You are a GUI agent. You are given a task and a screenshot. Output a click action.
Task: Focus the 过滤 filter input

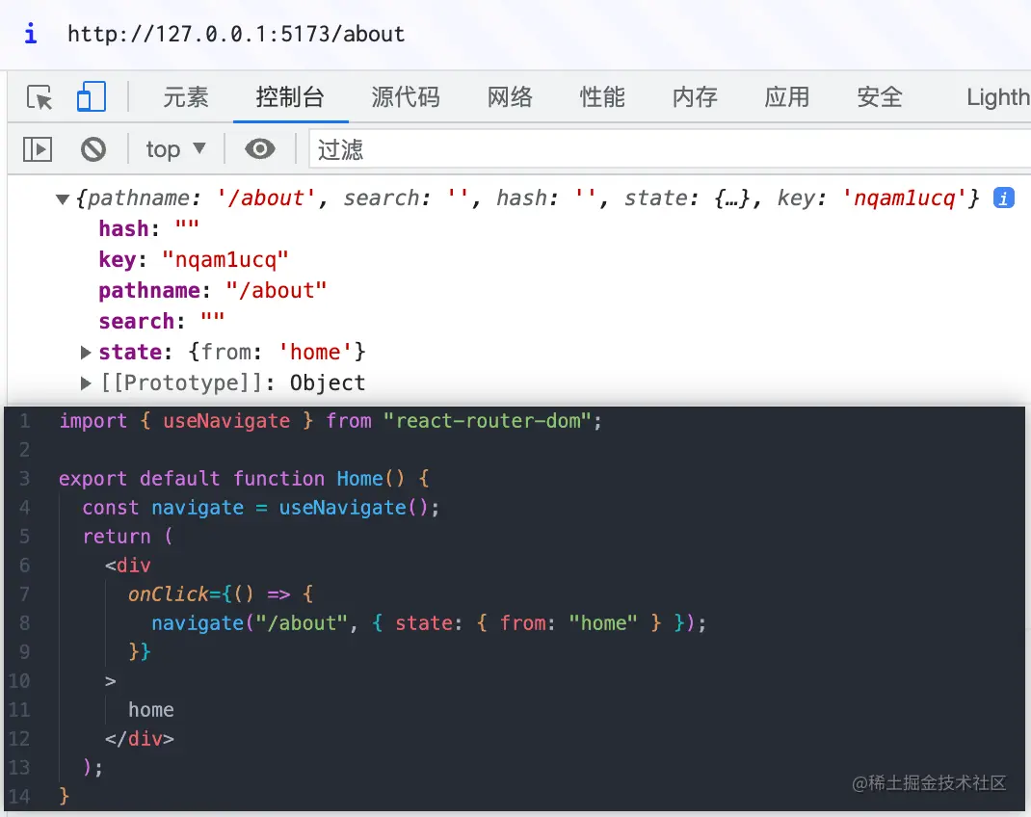(x=670, y=149)
